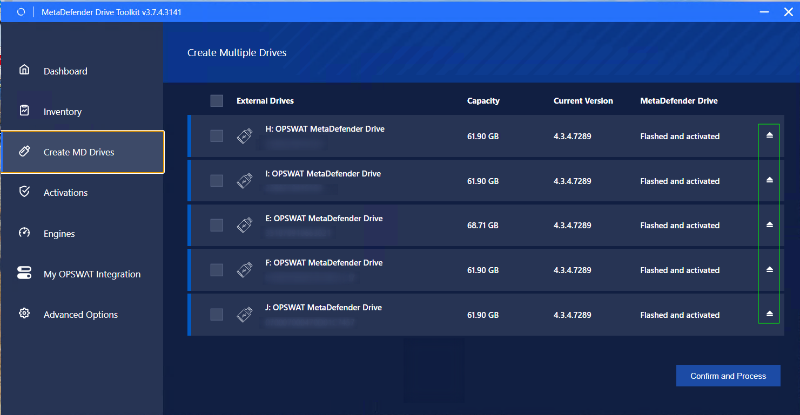Go to Create MD Drives
Image resolution: width=800 pixels, height=415 pixels.
click(83, 152)
